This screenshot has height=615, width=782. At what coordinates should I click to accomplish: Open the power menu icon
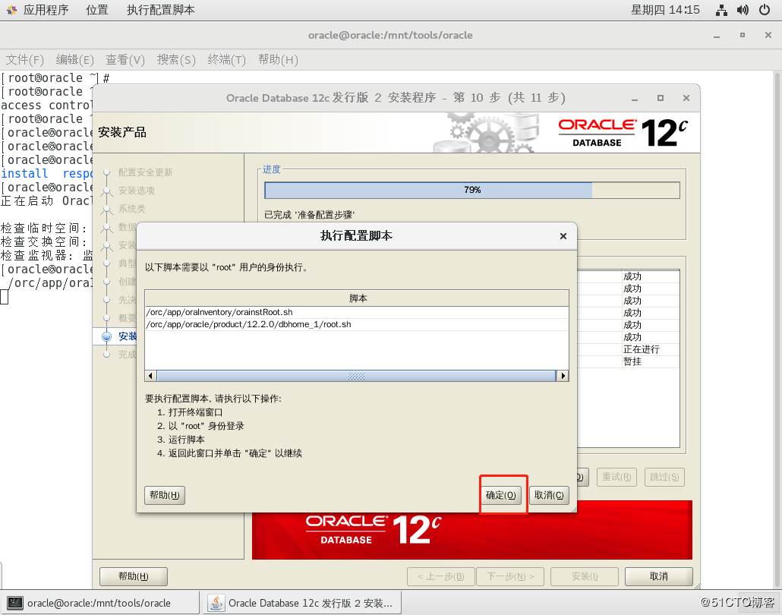(764, 10)
